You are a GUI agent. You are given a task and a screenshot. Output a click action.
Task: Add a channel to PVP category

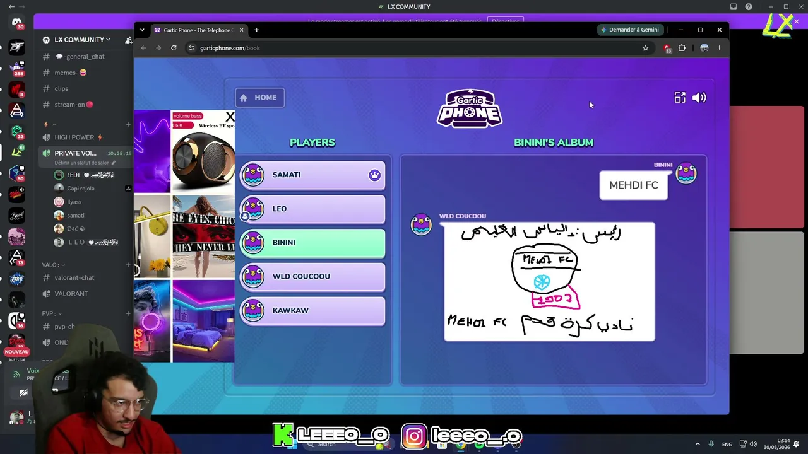coord(128,313)
